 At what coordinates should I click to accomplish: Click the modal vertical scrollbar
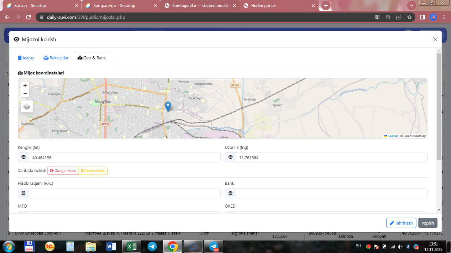[439, 106]
